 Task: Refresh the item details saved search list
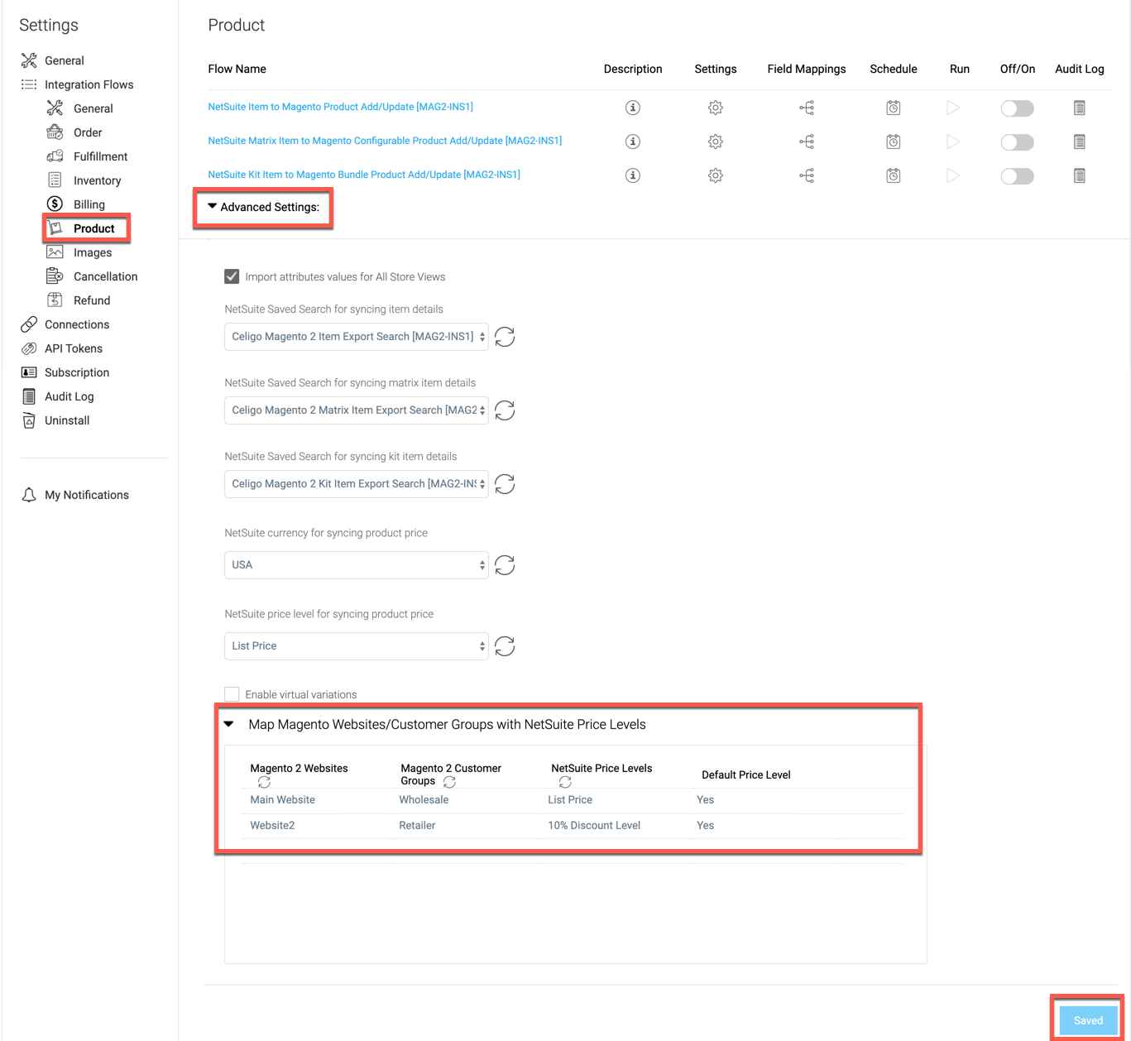(505, 337)
